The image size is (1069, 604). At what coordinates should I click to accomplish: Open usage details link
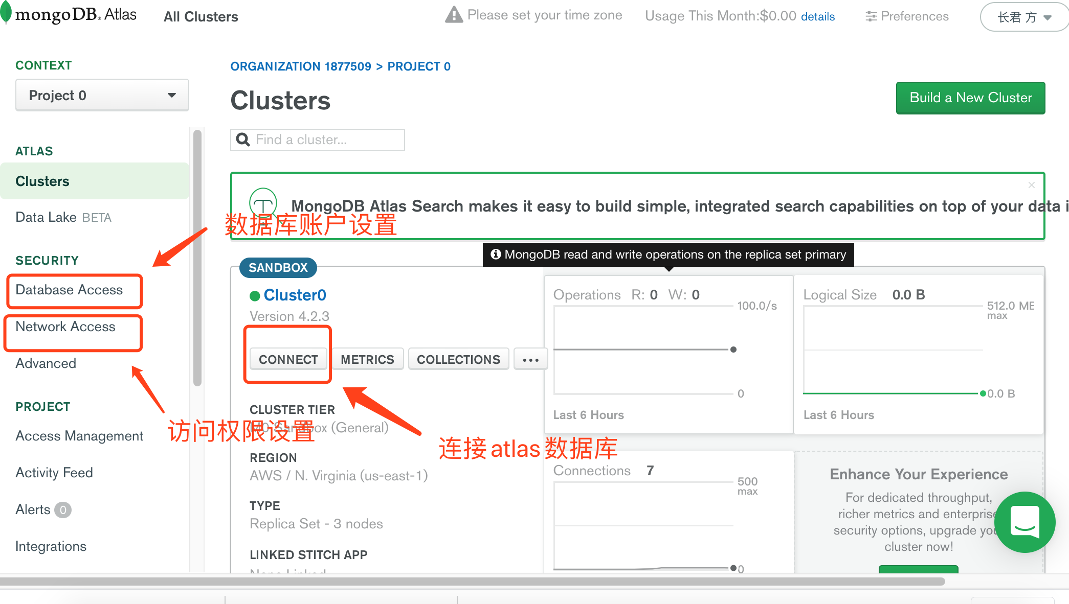coord(818,17)
